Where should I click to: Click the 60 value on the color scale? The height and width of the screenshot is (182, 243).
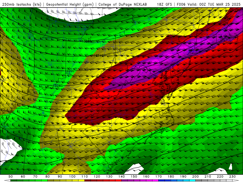(23, 177)
